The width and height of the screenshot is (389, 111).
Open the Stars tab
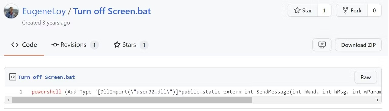pyautogui.click(x=131, y=45)
